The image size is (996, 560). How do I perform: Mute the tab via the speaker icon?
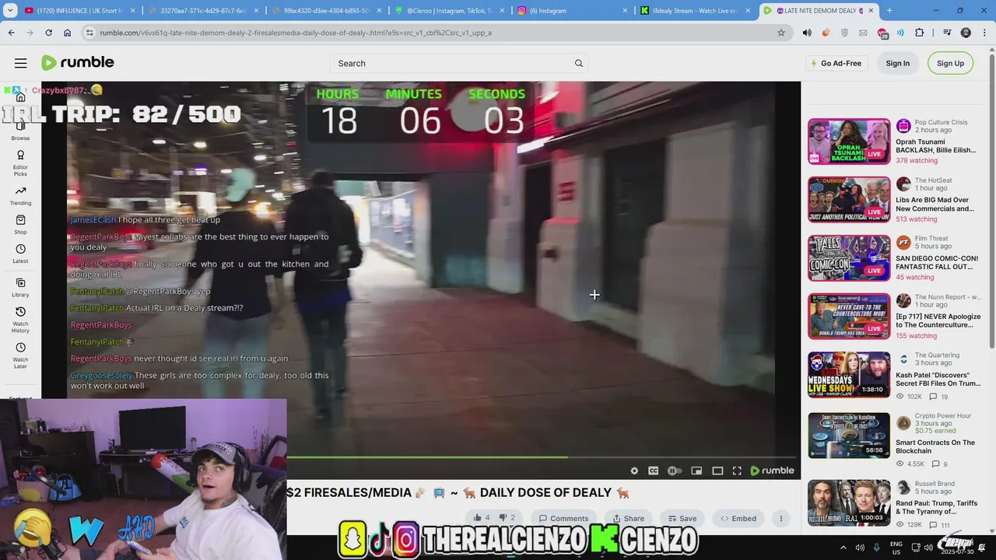807,33
